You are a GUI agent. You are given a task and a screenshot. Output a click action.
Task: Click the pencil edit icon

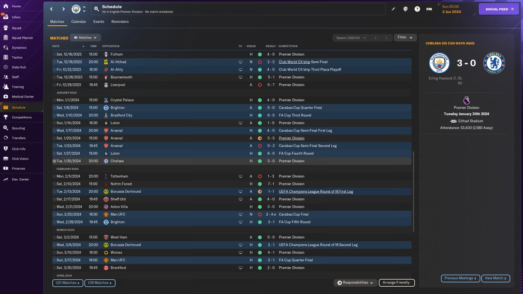pyautogui.click(x=393, y=9)
